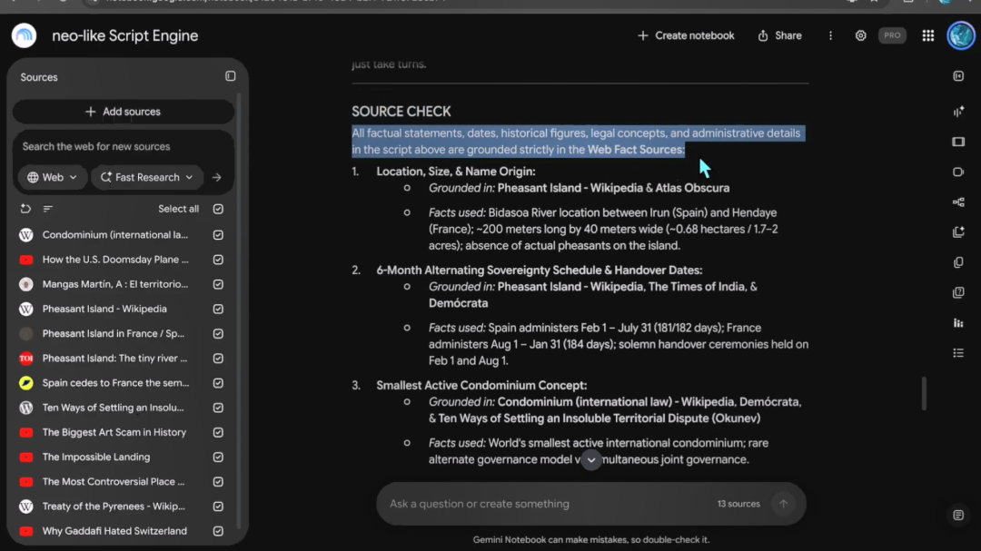Create a Video Overview from the right rail
Screen dimensions: 981x551
pyautogui.click(x=958, y=172)
